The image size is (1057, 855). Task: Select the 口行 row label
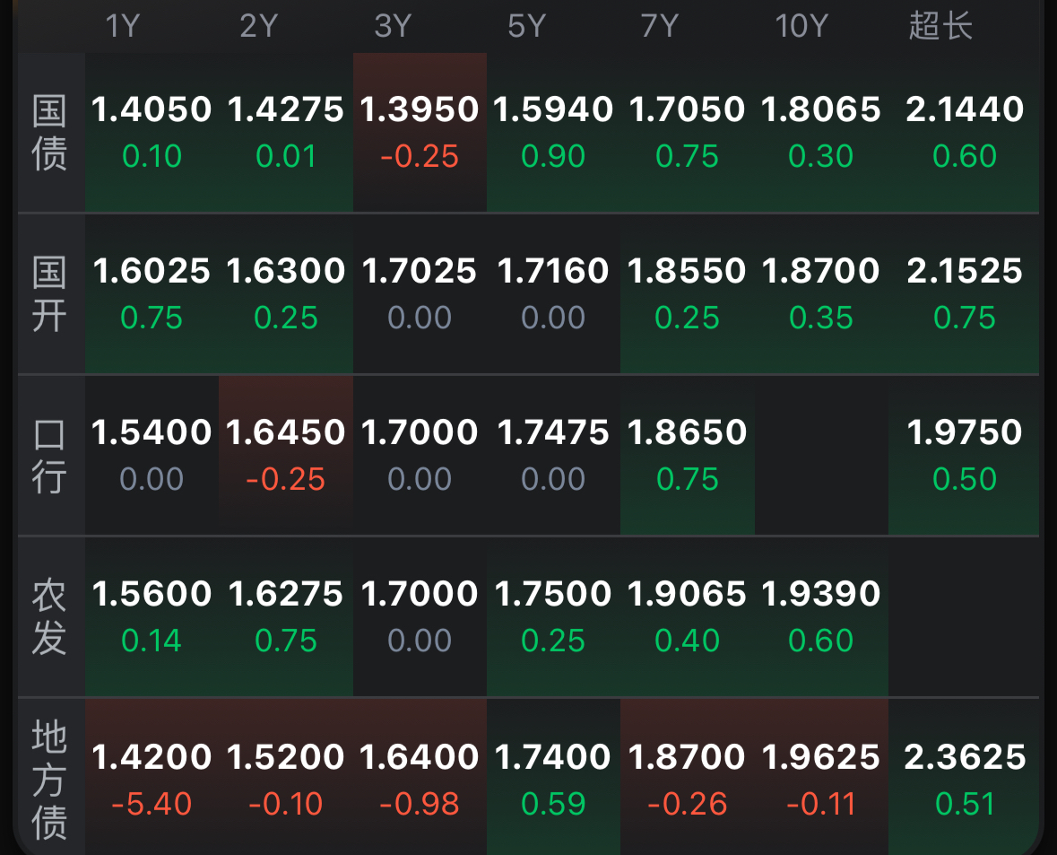pos(50,456)
